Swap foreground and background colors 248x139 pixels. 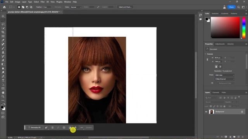tap(4, 104)
